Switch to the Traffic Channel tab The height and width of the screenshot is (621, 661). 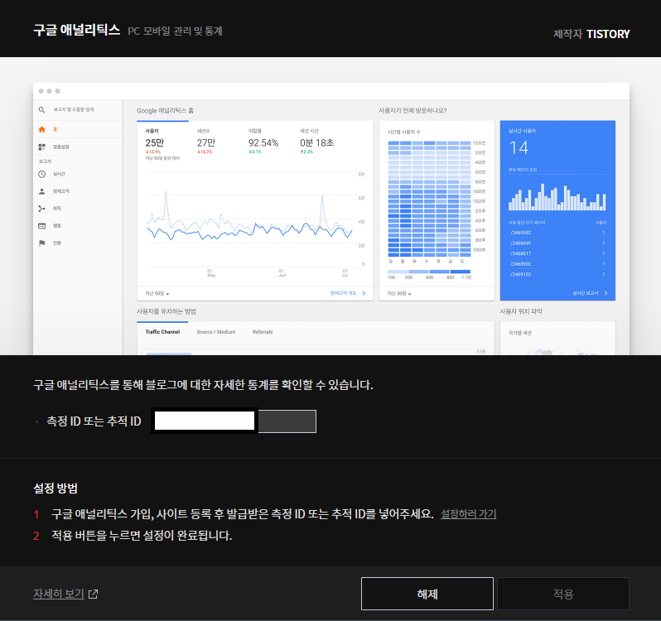162,332
